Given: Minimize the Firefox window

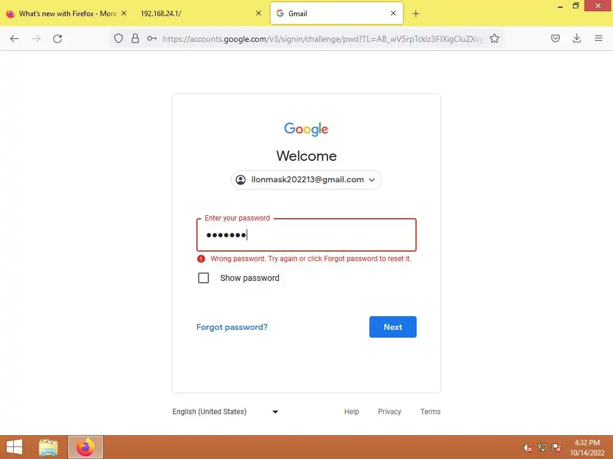Looking at the screenshot, I should pos(560,6).
